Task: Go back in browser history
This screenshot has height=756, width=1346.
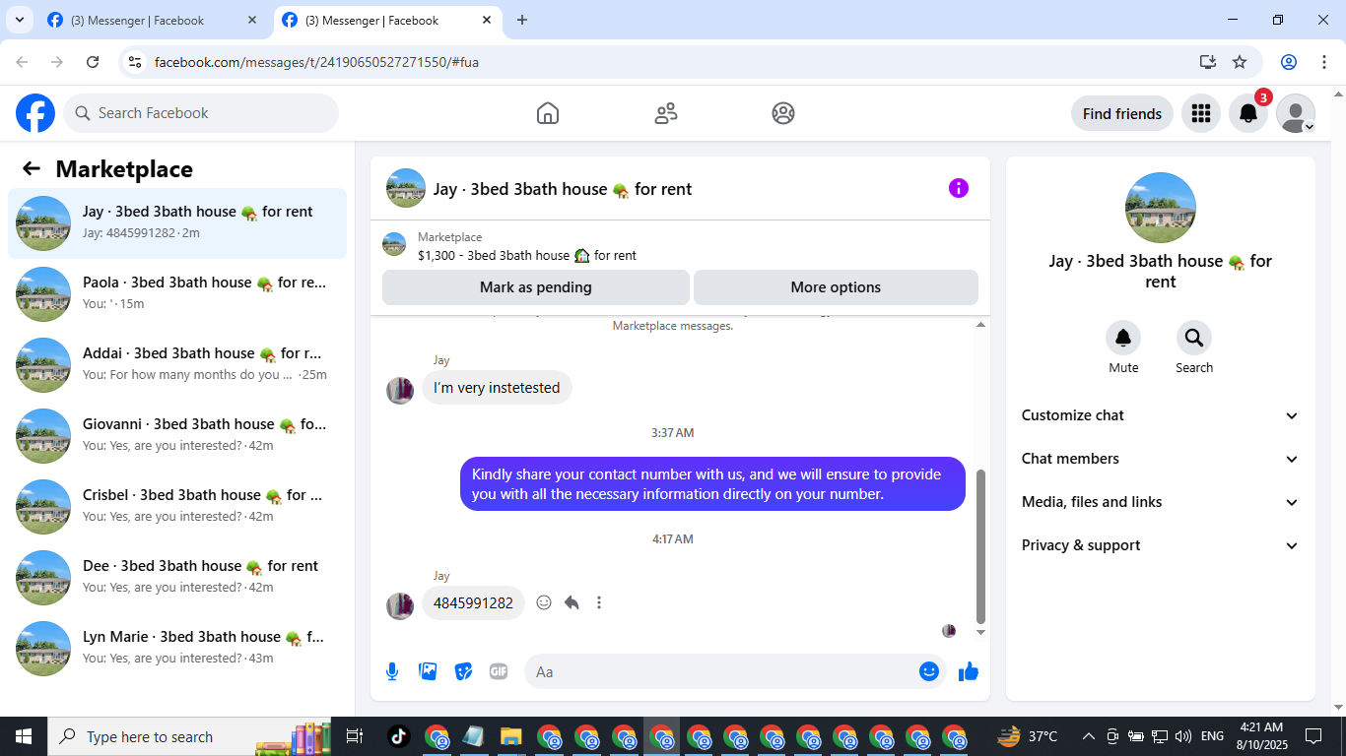Action: 22,62
